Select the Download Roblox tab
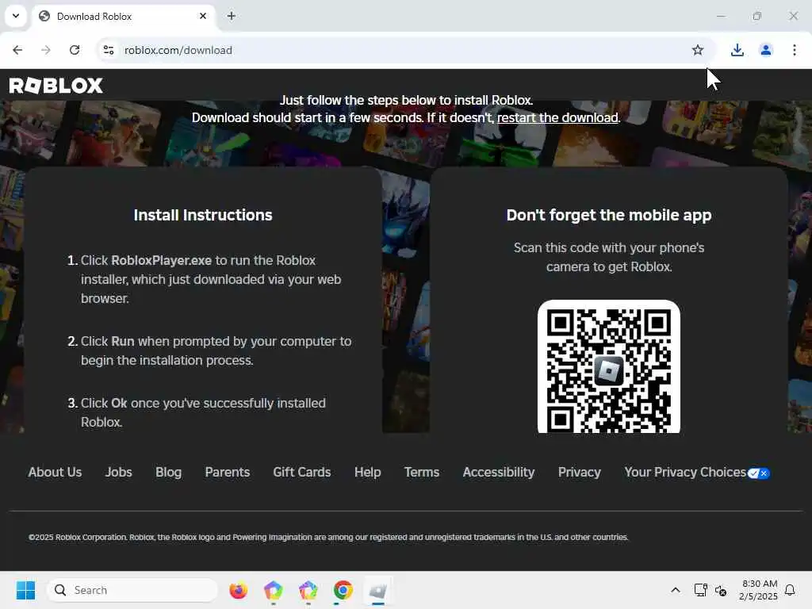The image size is (812, 609). [x=124, y=16]
